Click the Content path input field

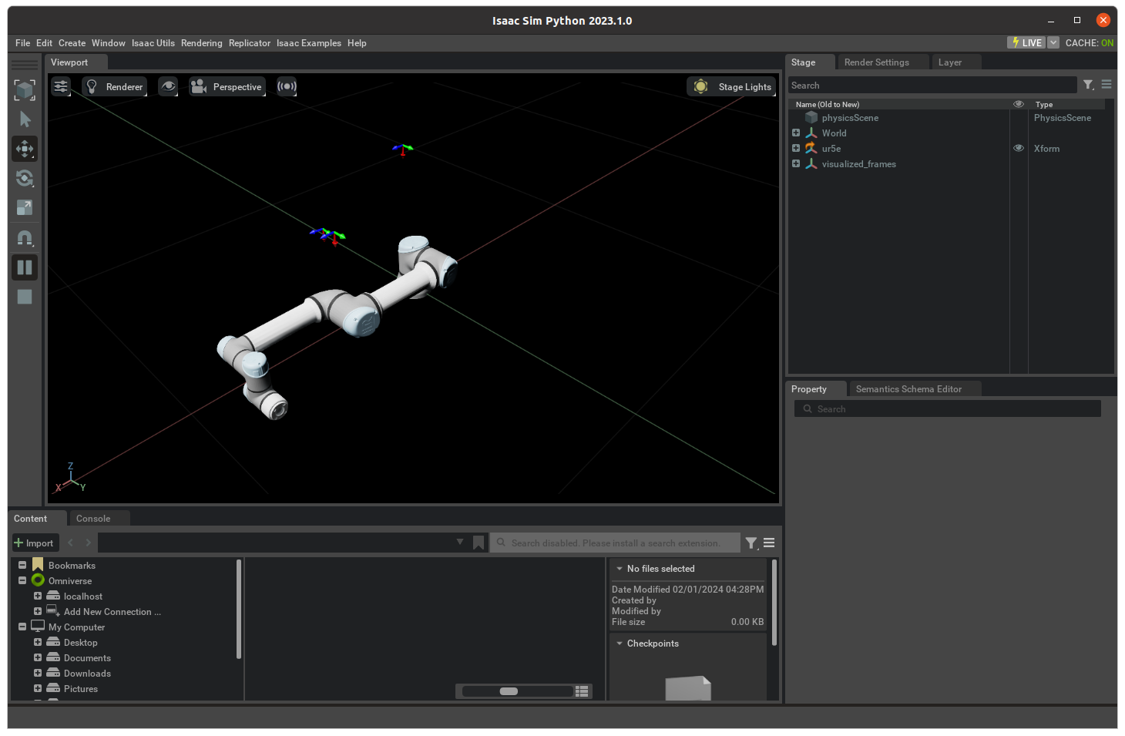coord(276,543)
